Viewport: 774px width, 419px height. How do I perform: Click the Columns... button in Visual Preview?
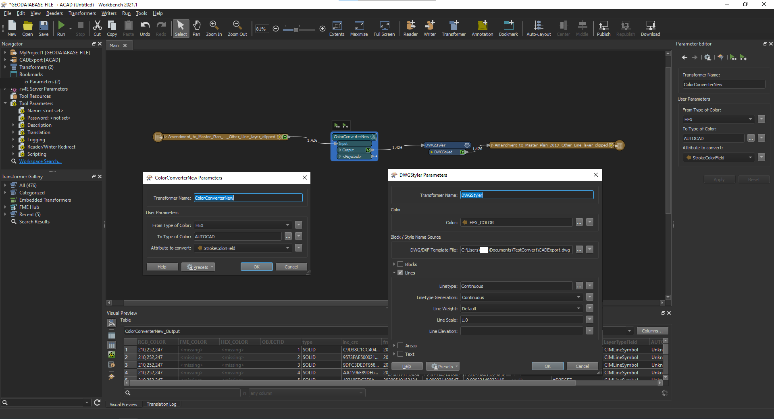(652, 331)
